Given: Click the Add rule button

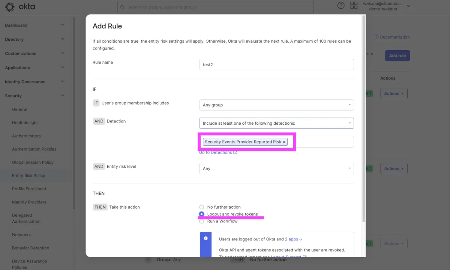Looking at the screenshot, I should point(397,56).
